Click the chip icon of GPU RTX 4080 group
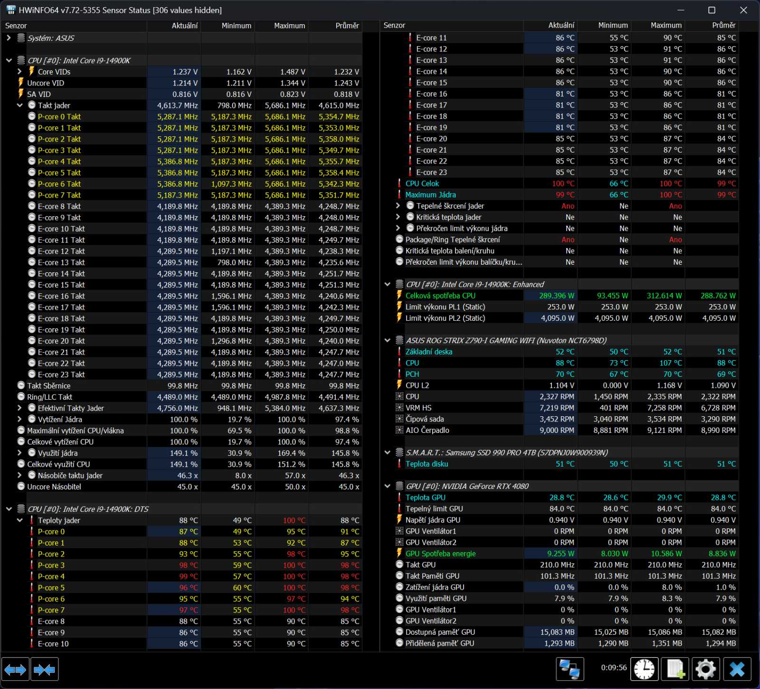This screenshot has width=760, height=689. click(x=399, y=486)
